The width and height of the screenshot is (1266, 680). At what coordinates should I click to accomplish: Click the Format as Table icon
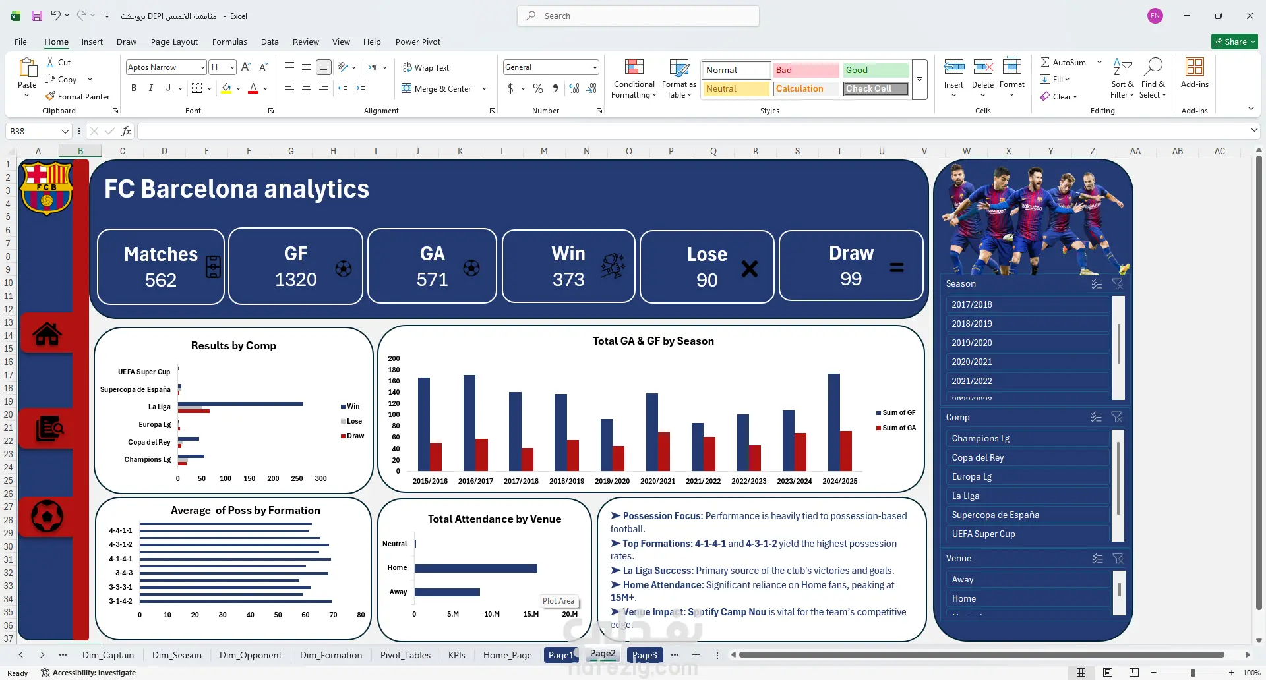pos(679,68)
